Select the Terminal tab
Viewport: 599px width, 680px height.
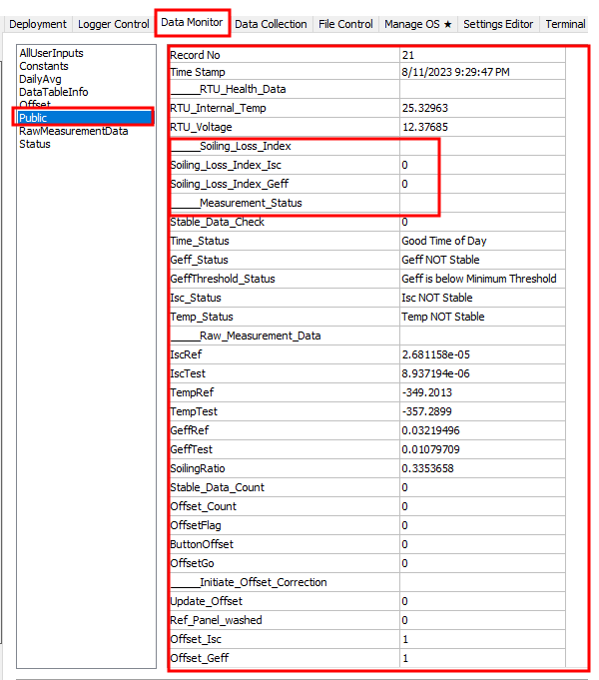click(565, 24)
